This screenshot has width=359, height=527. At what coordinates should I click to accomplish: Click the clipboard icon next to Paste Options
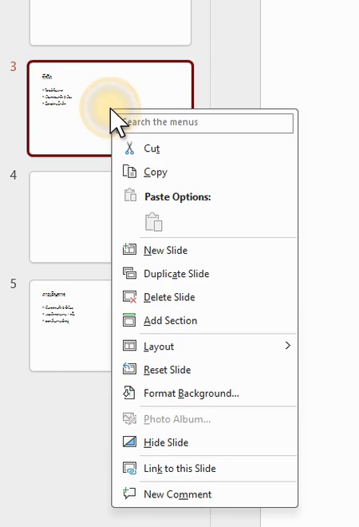pyautogui.click(x=130, y=196)
